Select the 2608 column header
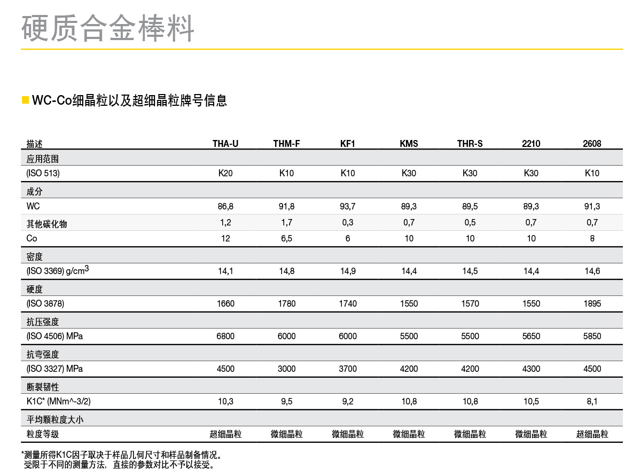 [592, 144]
